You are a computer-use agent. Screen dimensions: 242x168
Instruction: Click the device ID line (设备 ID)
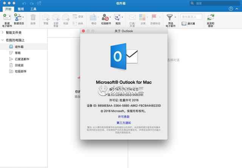[x=124, y=106]
